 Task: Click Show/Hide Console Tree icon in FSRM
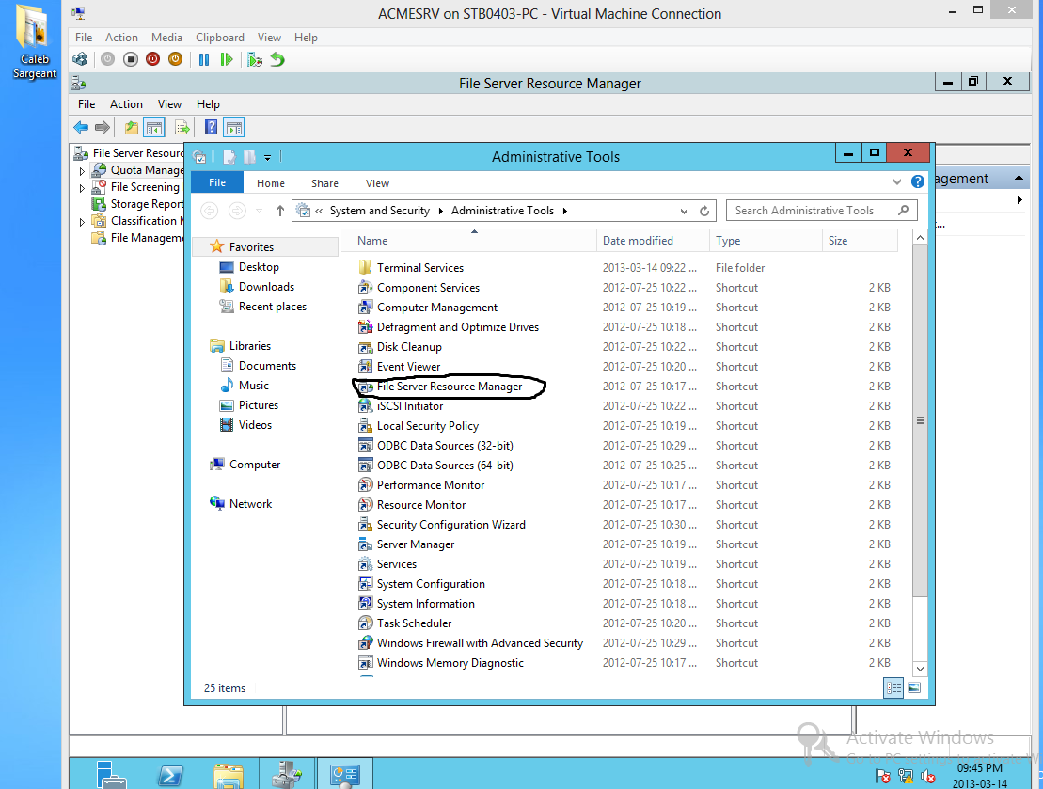(154, 127)
